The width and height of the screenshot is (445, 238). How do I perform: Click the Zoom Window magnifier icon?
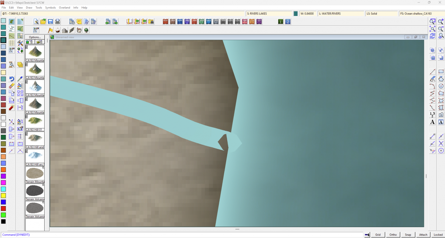pyautogui.click(x=433, y=22)
